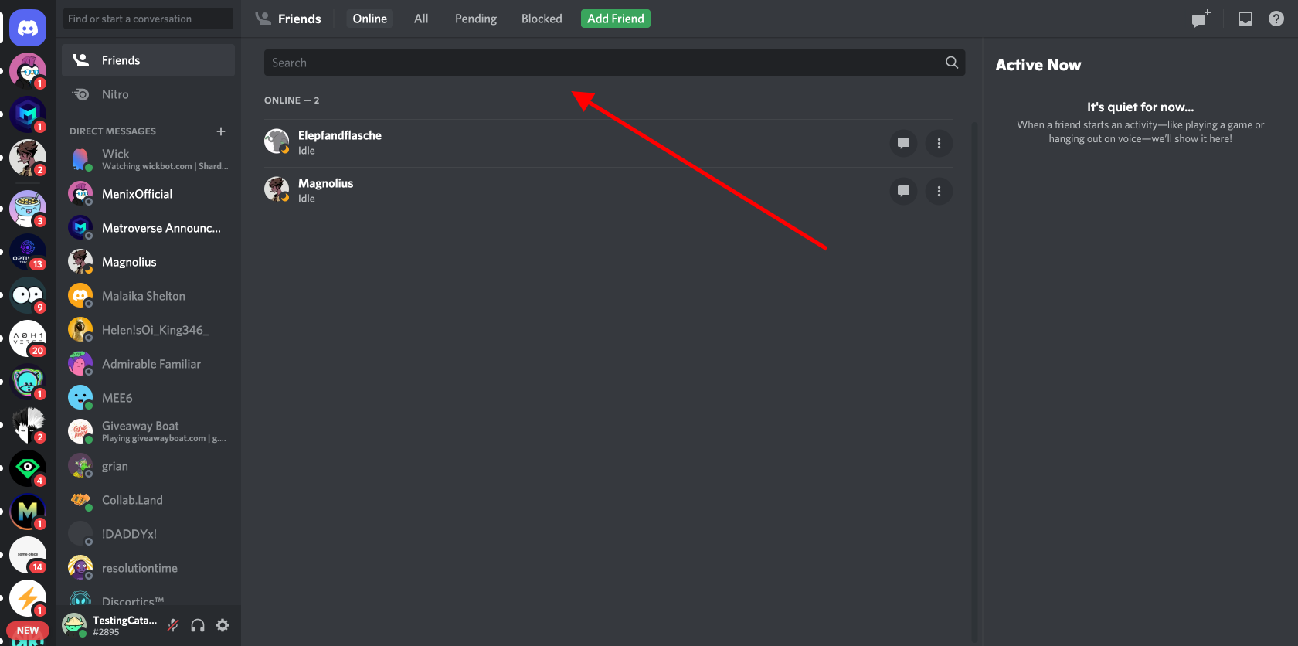Switch to Blocked tab
Image resolution: width=1298 pixels, height=646 pixels.
click(542, 19)
